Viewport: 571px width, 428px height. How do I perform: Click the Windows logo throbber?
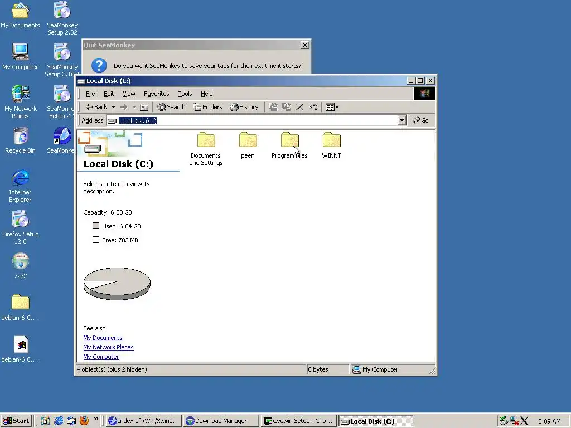point(424,94)
